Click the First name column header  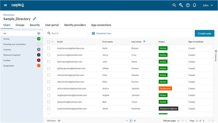[107, 42]
